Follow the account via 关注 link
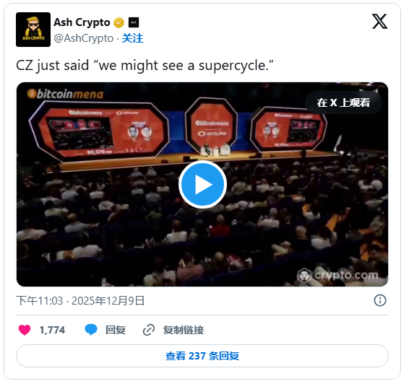This screenshot has height=384, width=404. click(132, 38)
